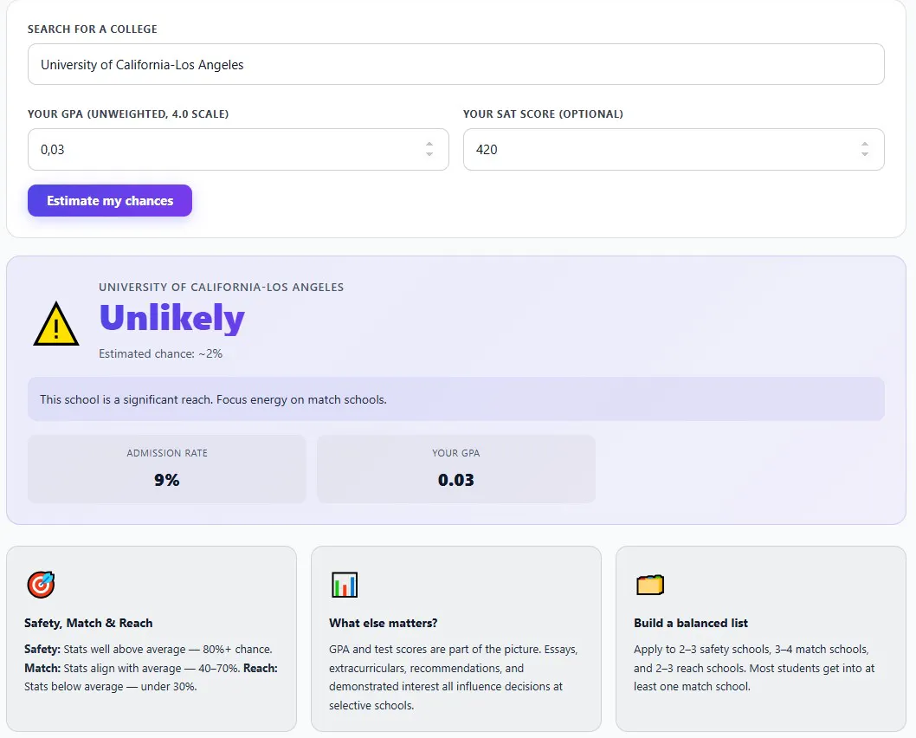The image size is (916, 738).
Task: Click the college search input field
Action: tap(455, 64)
